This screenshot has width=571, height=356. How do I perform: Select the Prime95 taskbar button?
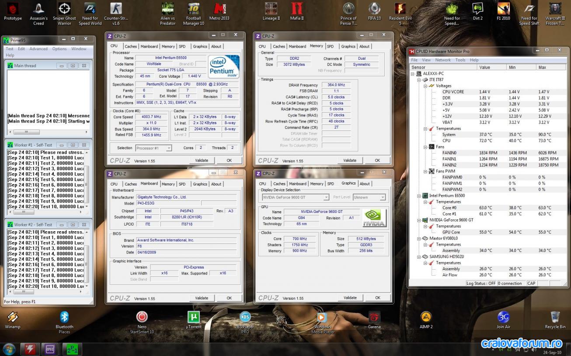tap(73, 349)
